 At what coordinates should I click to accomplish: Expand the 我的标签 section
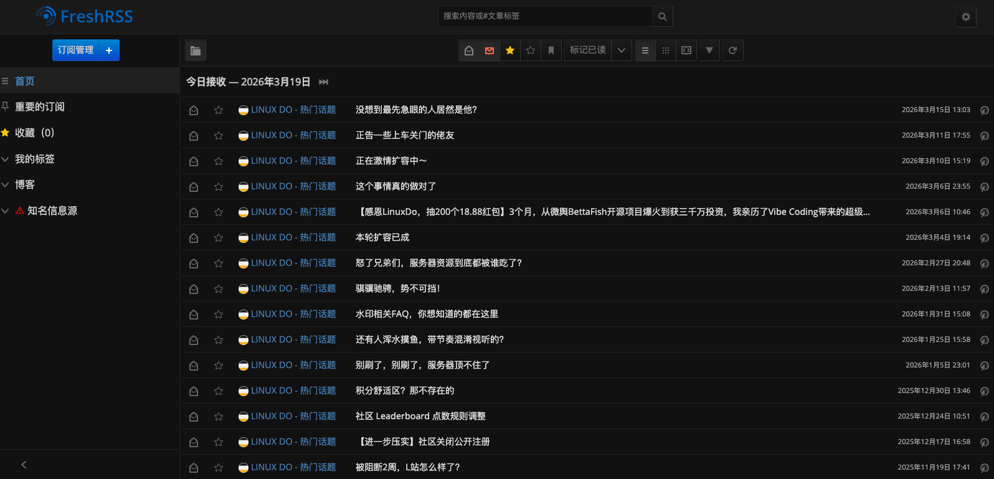point(6,159)
